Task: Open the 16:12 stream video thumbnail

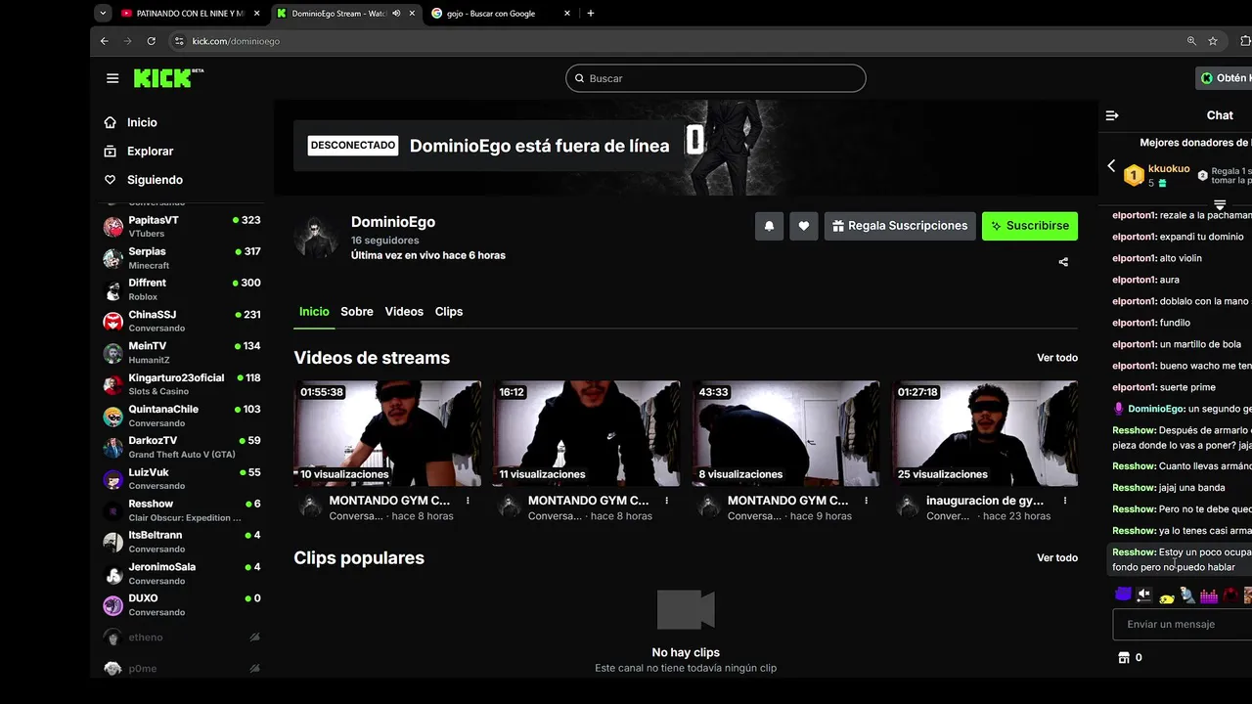Action: point(587,433)
